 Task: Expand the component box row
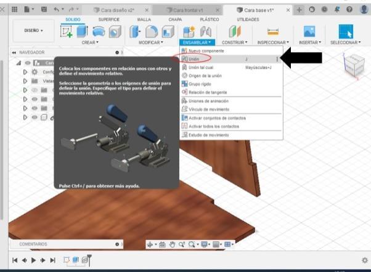25,117
